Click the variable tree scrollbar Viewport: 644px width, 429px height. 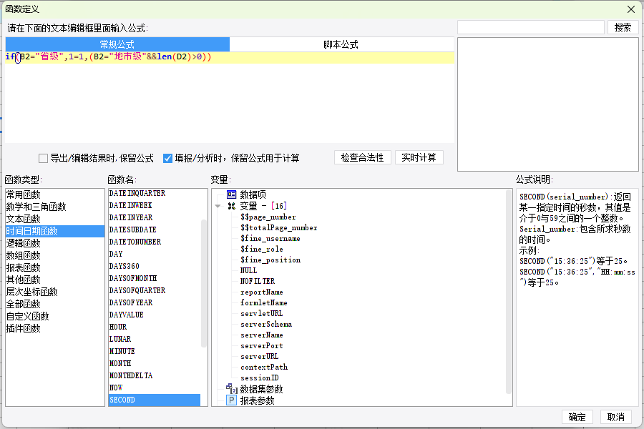click(509, 292)
